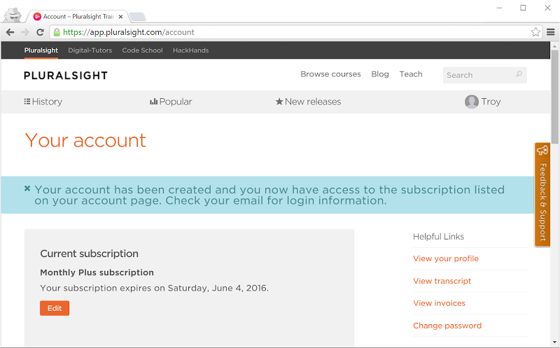Open the Blog link

coord(380,74)
